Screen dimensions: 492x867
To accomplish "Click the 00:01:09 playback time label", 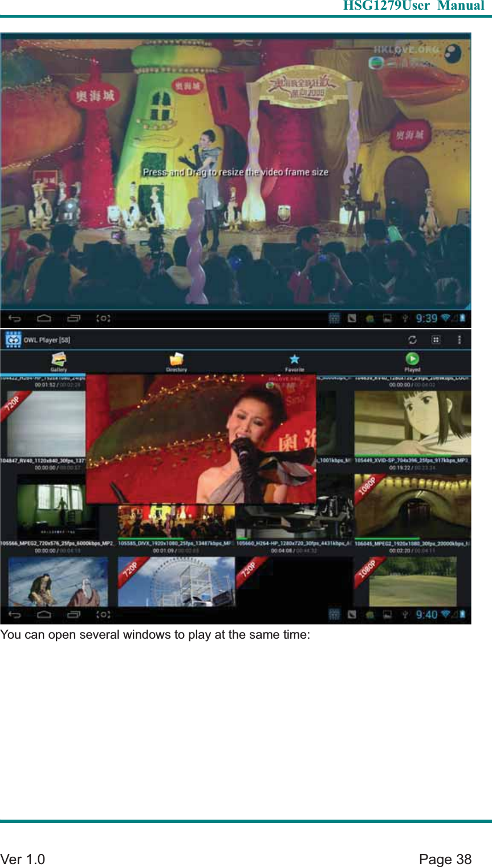I will tap(163, 551).
